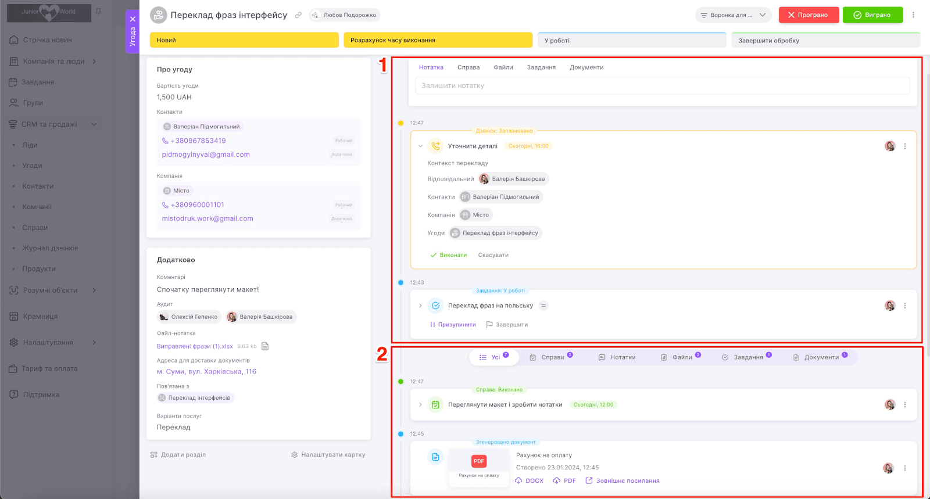Viewport: 930px width, 499px height.
Task: Open the email link pidmogylnyval@gmail.com
Action: [x=206, y=155]
